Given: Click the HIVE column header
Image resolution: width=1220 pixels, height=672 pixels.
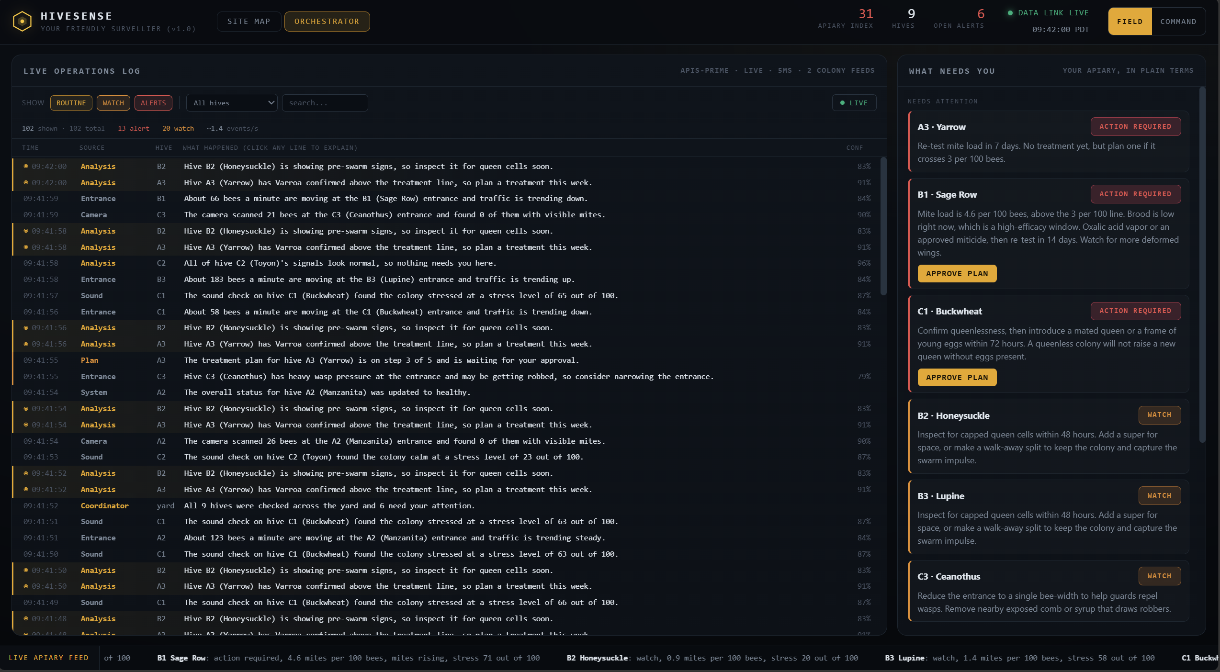Looking at the screenshot, I should tap(164, 148).
